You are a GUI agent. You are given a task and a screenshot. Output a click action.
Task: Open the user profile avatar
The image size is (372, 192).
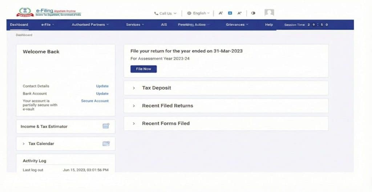[x=269, y=13]
